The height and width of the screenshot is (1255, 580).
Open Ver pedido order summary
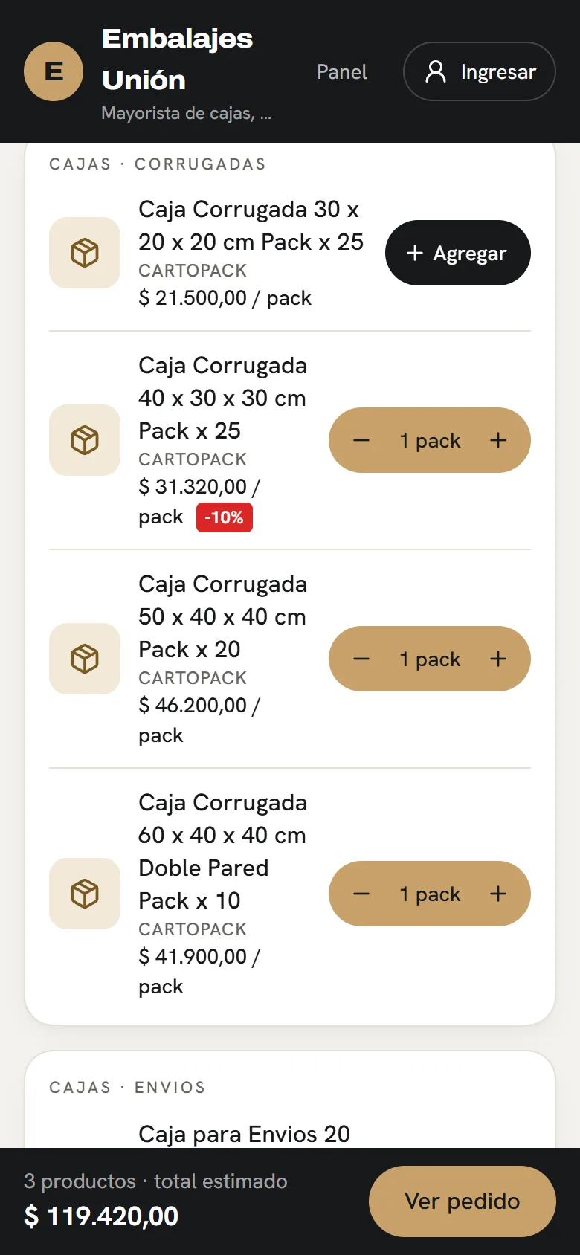(463, 1201)
